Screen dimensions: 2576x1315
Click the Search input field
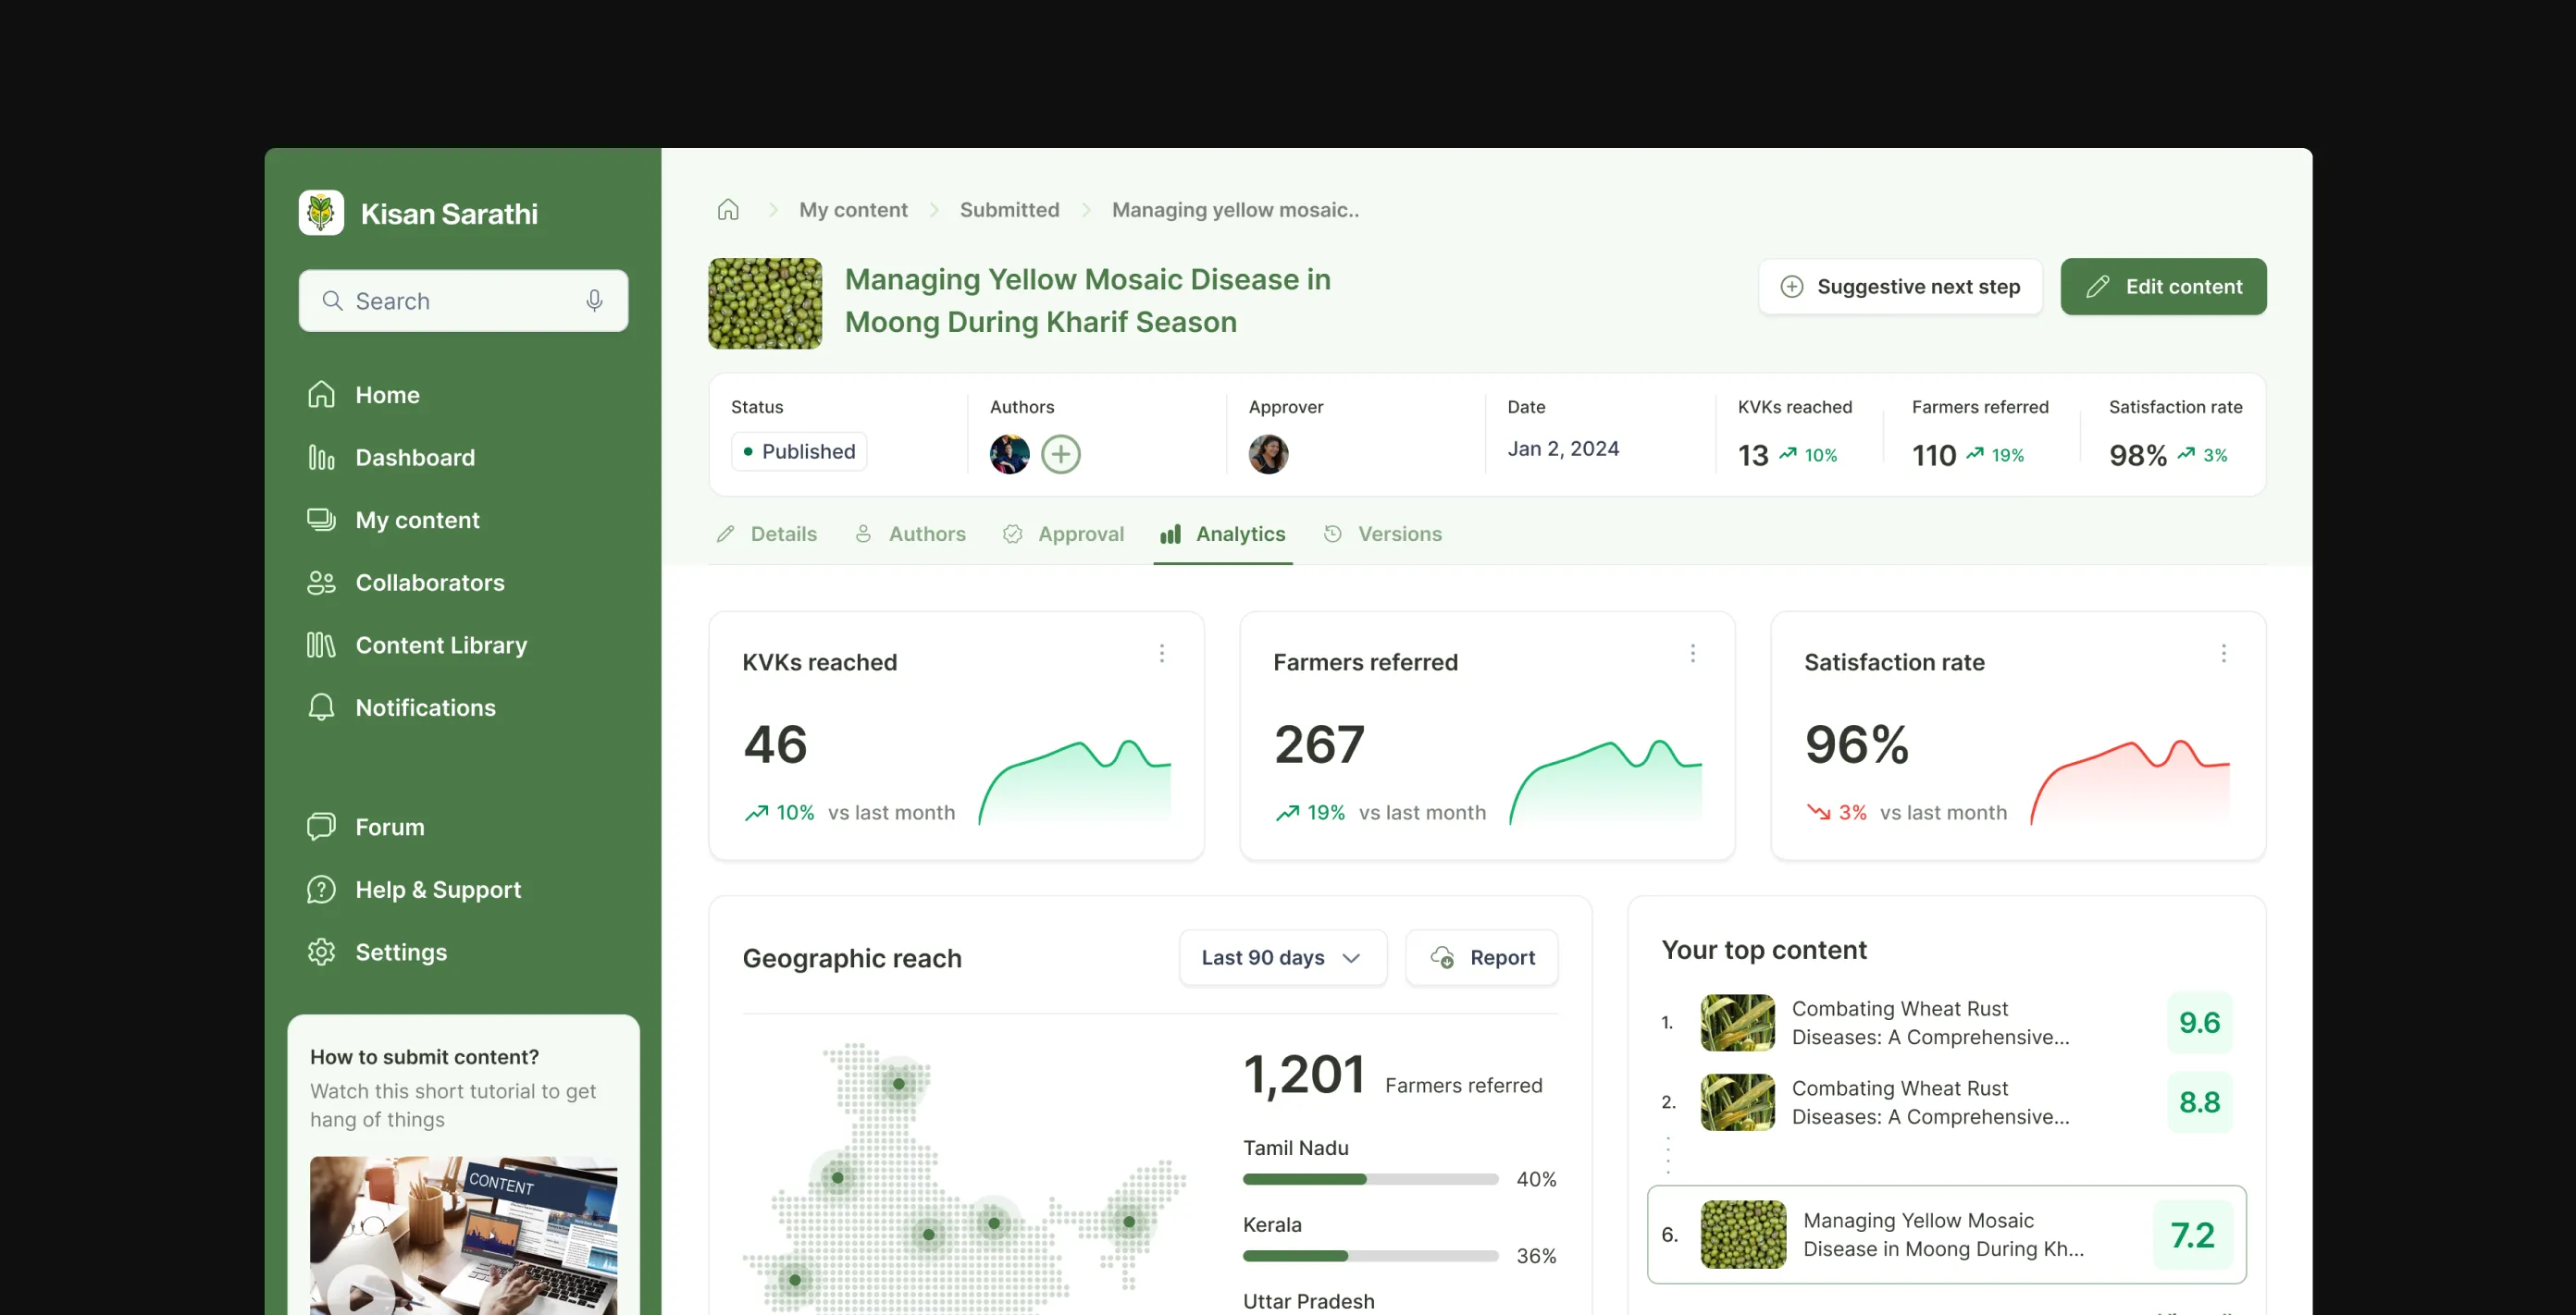click(463, 301)
